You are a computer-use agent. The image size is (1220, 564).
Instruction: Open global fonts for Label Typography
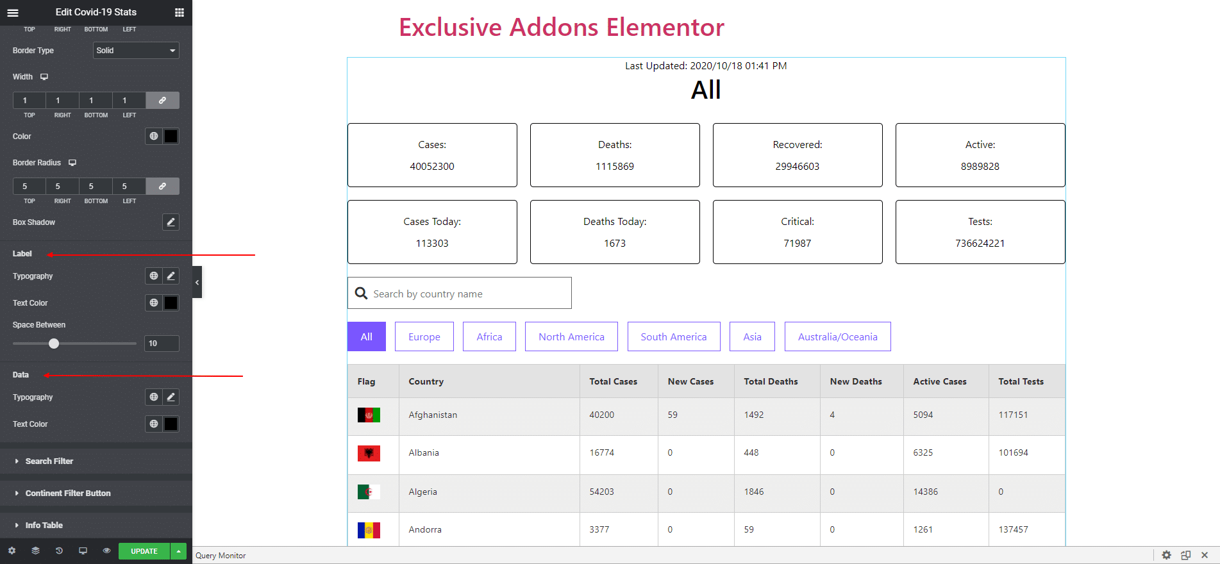(154, 276)
